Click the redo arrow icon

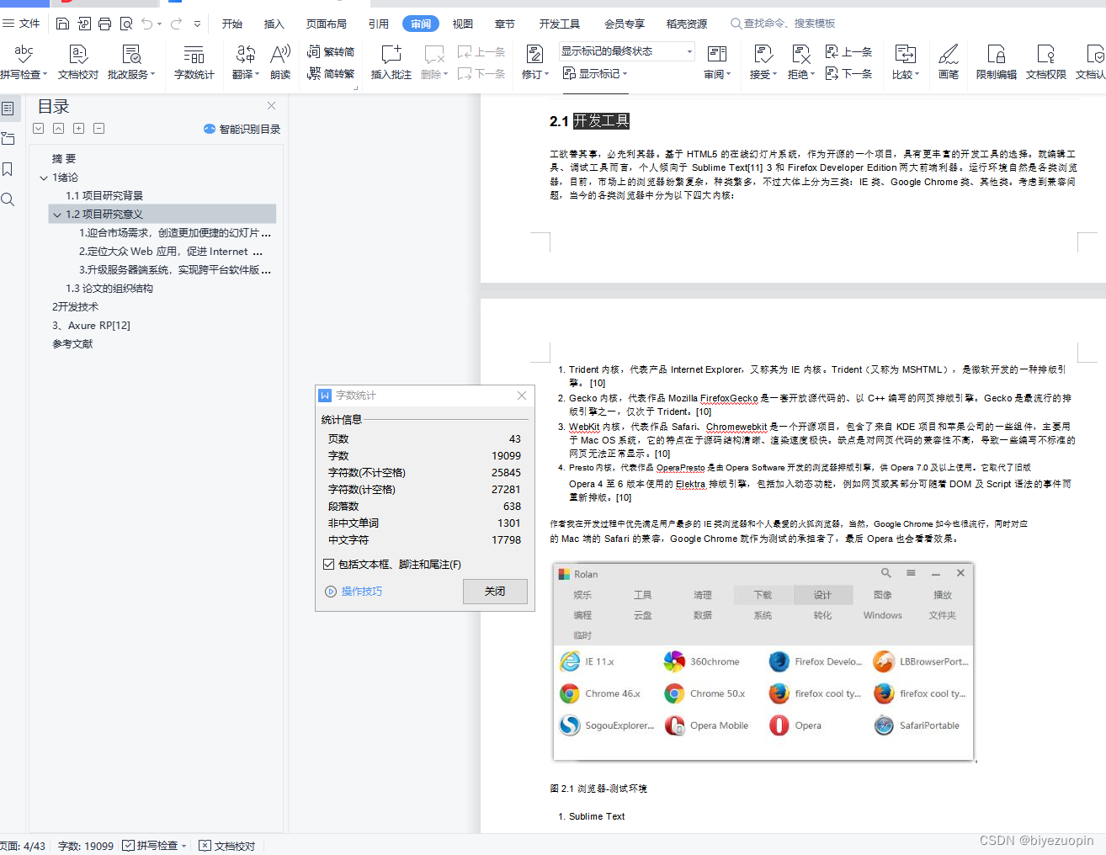point(177,24)
